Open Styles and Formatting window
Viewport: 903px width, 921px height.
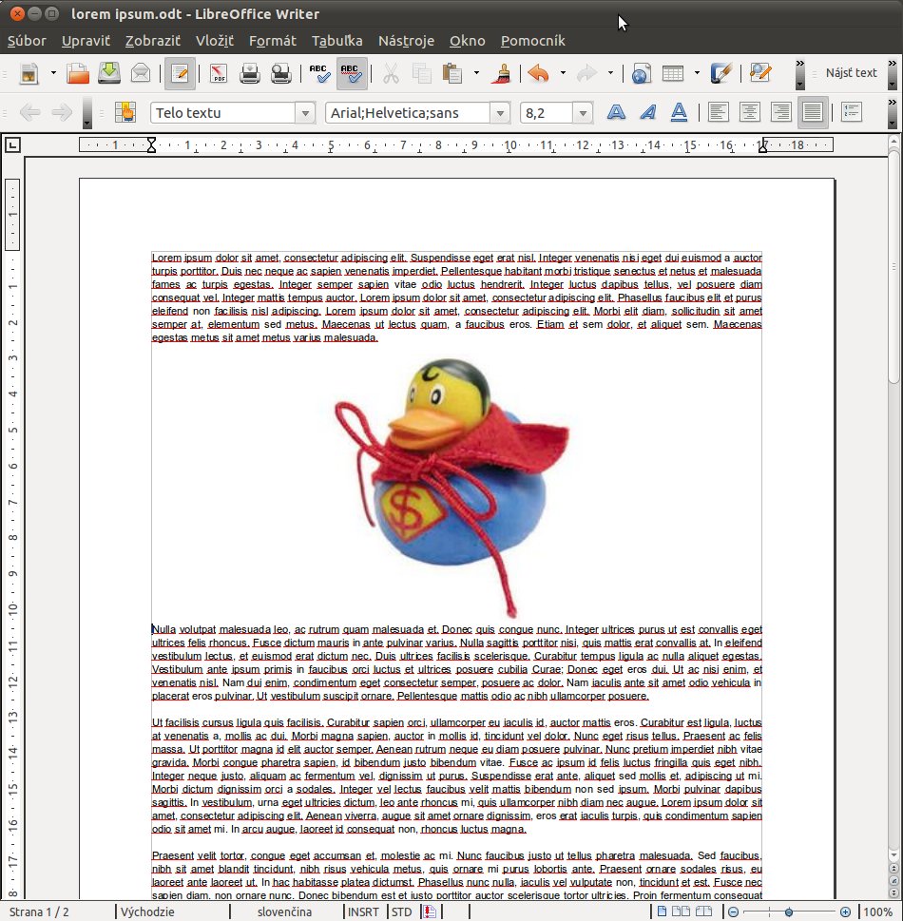click(125, 112)
